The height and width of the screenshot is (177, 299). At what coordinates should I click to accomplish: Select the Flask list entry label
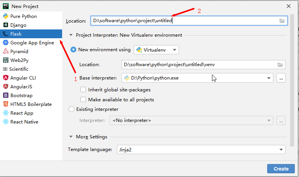tap(16, 34)
